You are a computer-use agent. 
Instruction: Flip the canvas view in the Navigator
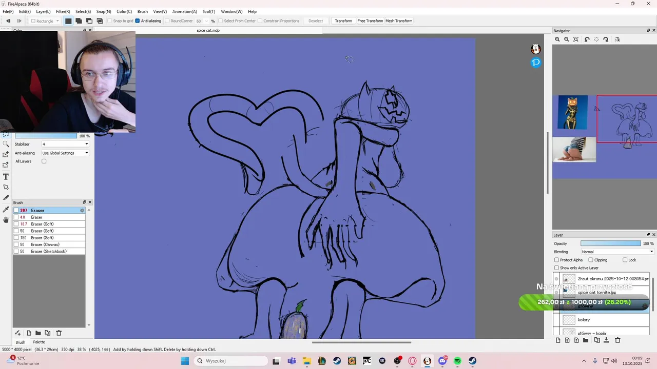coord(617,39)
